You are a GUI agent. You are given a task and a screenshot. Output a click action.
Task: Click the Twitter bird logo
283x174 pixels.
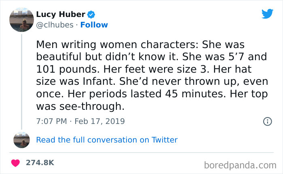[x=267, y=14]
